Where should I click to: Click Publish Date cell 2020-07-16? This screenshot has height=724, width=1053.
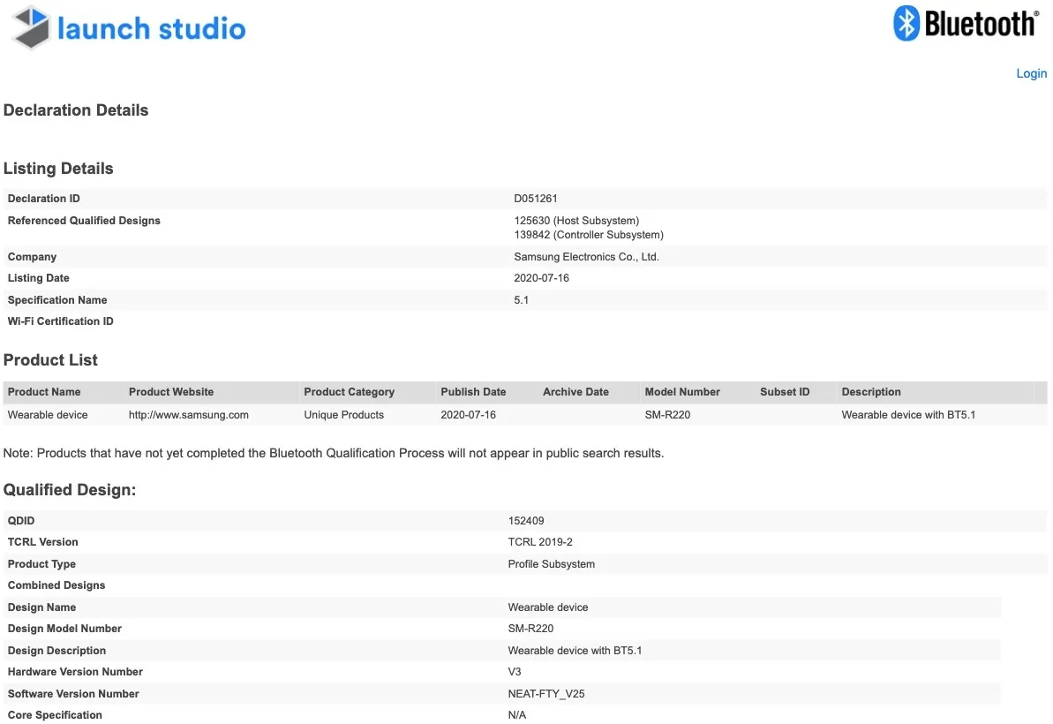pyautogui.click(x=468, y=414)
